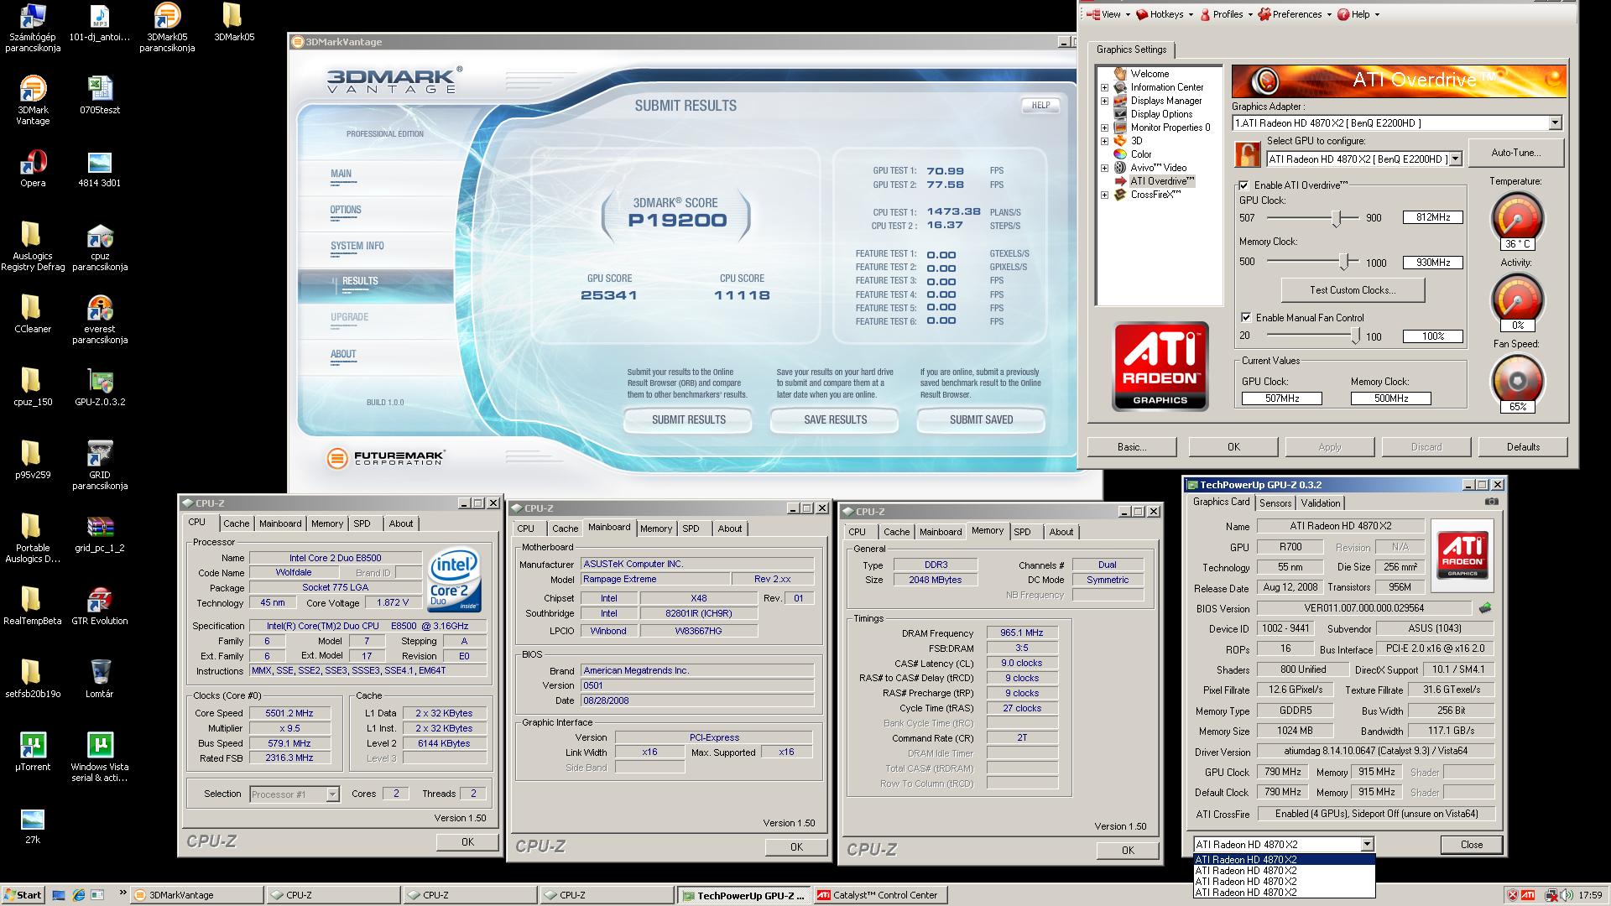
Task: Click the Basic button in Catalyst
Action: 1132,447
